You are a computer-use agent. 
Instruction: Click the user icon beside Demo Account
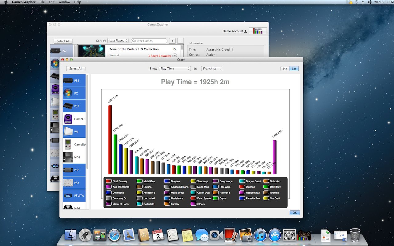click(245, 31)
